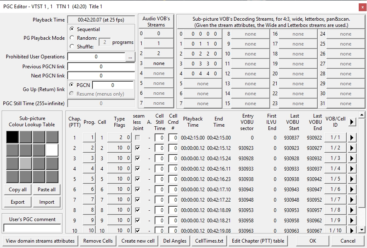Screen dimensions: 367x248
Task: Click Del Angles button
Action: [175, 241]
